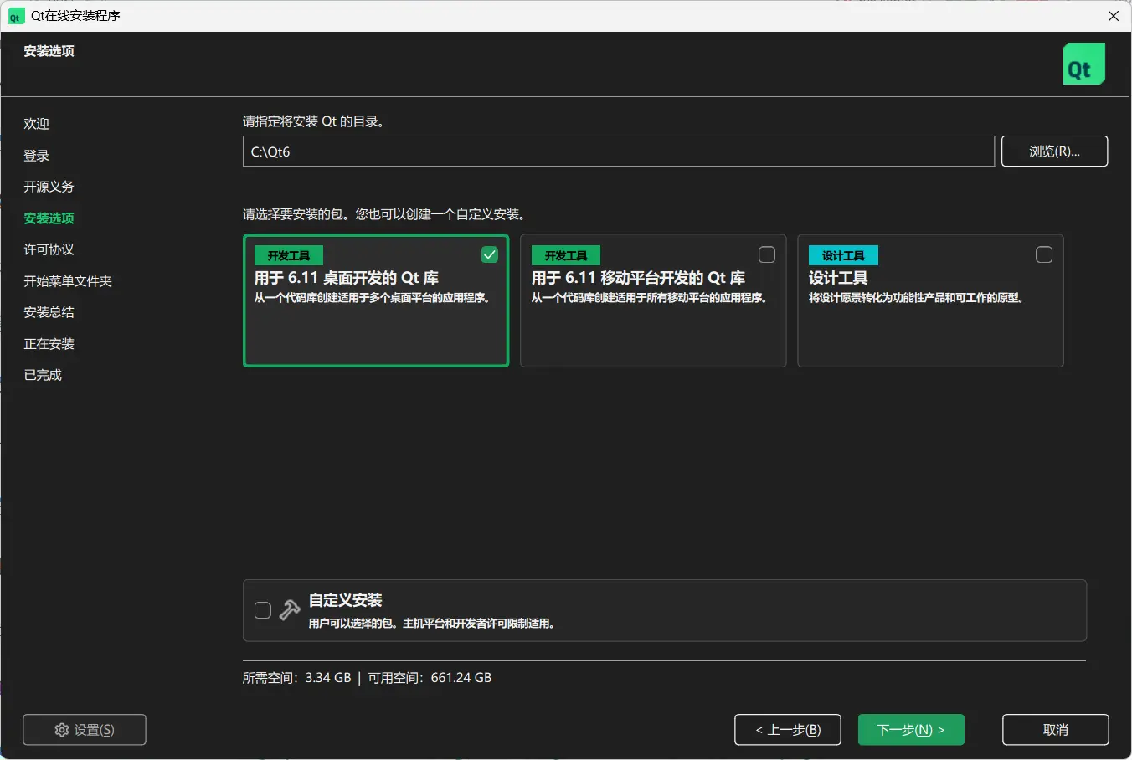Click the 可用空间: 661.24 GB text

pos(430,678)
